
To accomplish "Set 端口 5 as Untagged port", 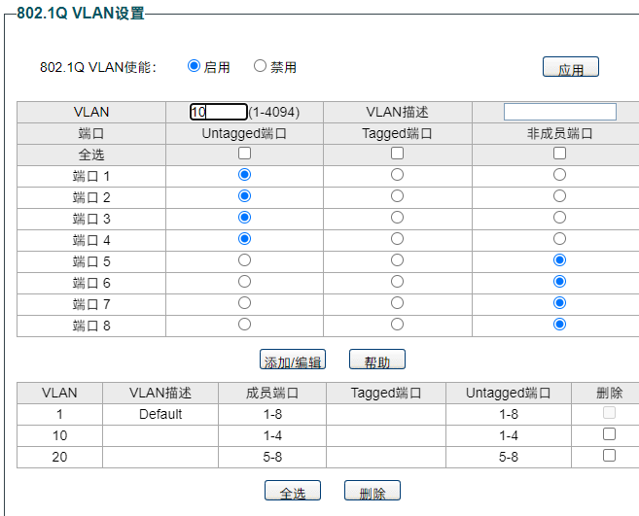I will point(244,260).
